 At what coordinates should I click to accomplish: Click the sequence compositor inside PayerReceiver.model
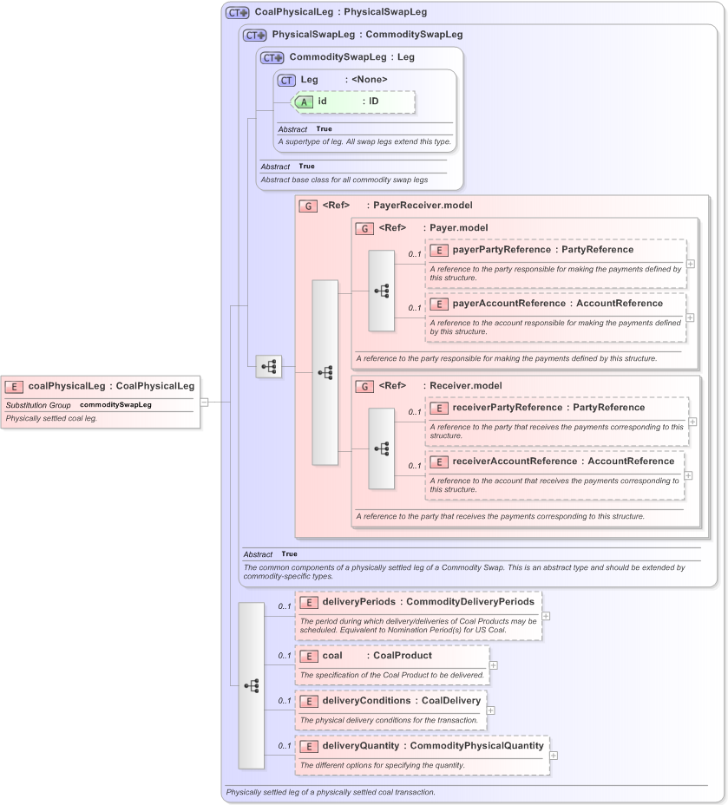pyautogui.click(x=325, y=373)
